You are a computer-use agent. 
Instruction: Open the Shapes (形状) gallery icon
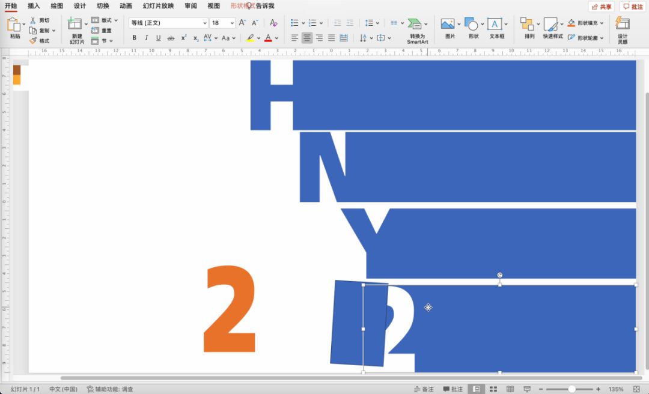tap(472, 24)
